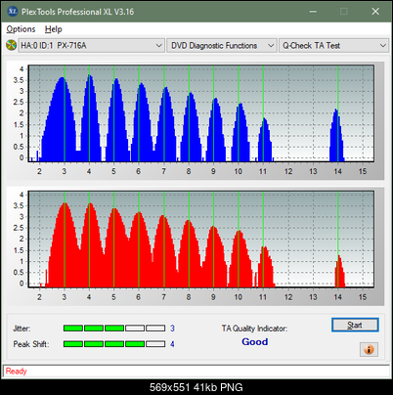The width and height of the screenshot is (393, 395).
Task: Click the Jitter level bar indicator
Action: 114,329
